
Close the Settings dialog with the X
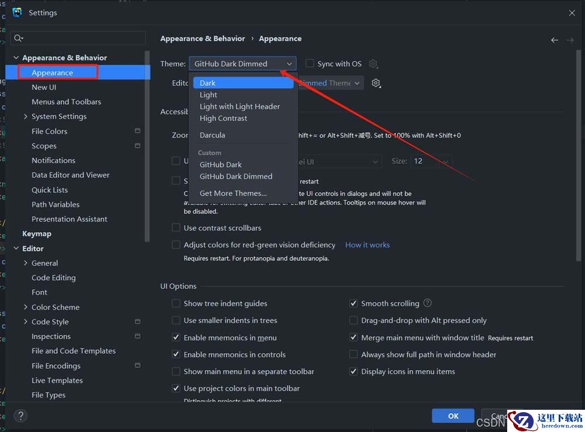click(572, 13)
